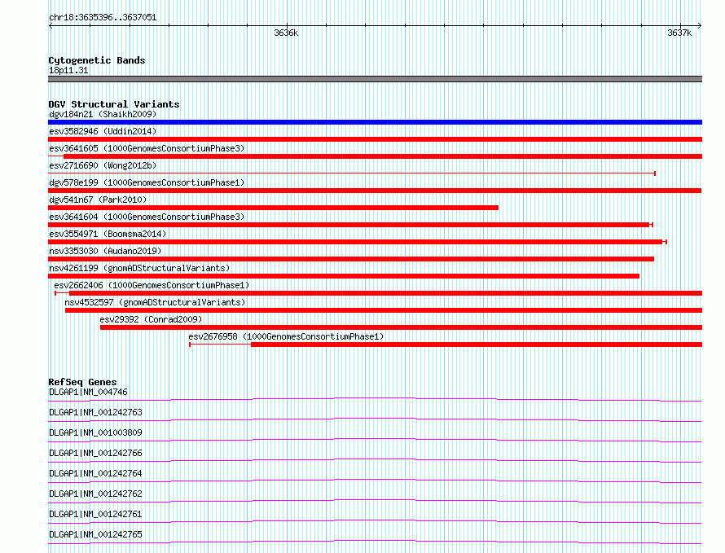This screenshot has height=553, width=725.
Task: Click the dgv184n21 (Shaikh2009) label
Action: click(103, 114)
